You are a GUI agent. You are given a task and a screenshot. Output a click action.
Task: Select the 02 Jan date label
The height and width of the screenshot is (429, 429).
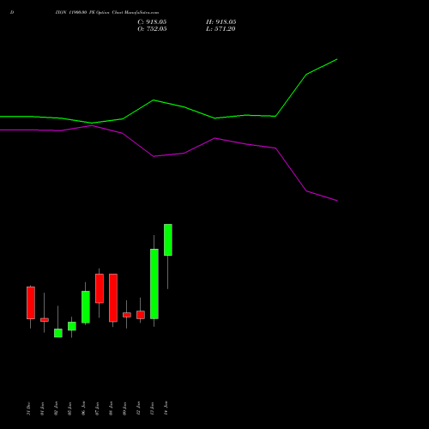coord(56,408)
